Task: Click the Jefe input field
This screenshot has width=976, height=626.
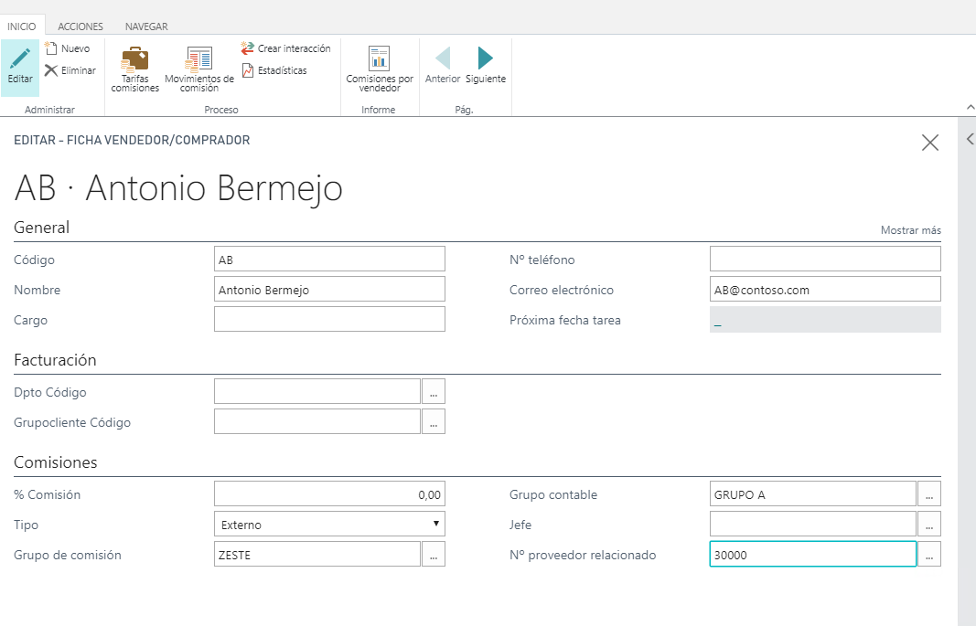Action: click(813, 524)
